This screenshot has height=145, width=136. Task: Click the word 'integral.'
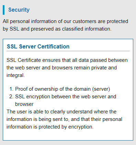coord(15,75)
